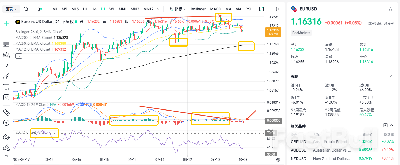Pick the ruler measurement tool
400x165 pixels.
tap(6, 112)
